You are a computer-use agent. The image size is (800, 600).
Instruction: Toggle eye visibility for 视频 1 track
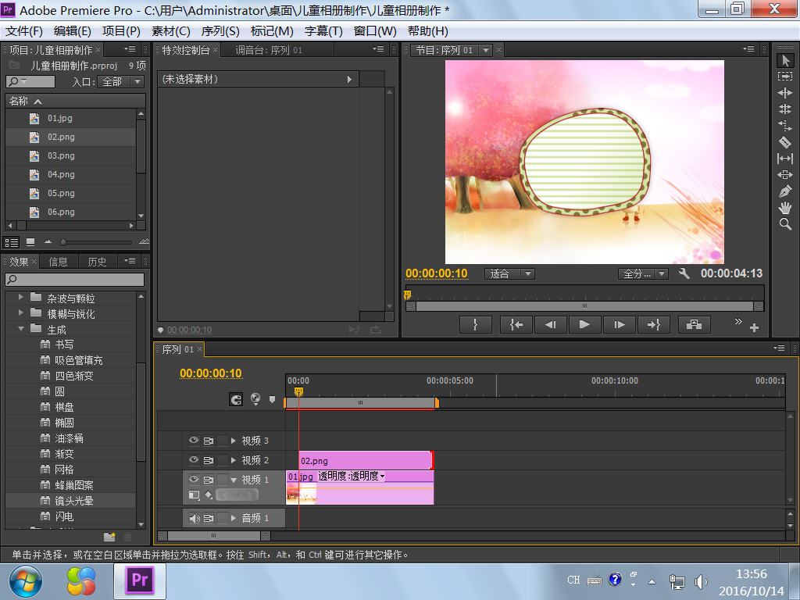click(x=194, y=480)
